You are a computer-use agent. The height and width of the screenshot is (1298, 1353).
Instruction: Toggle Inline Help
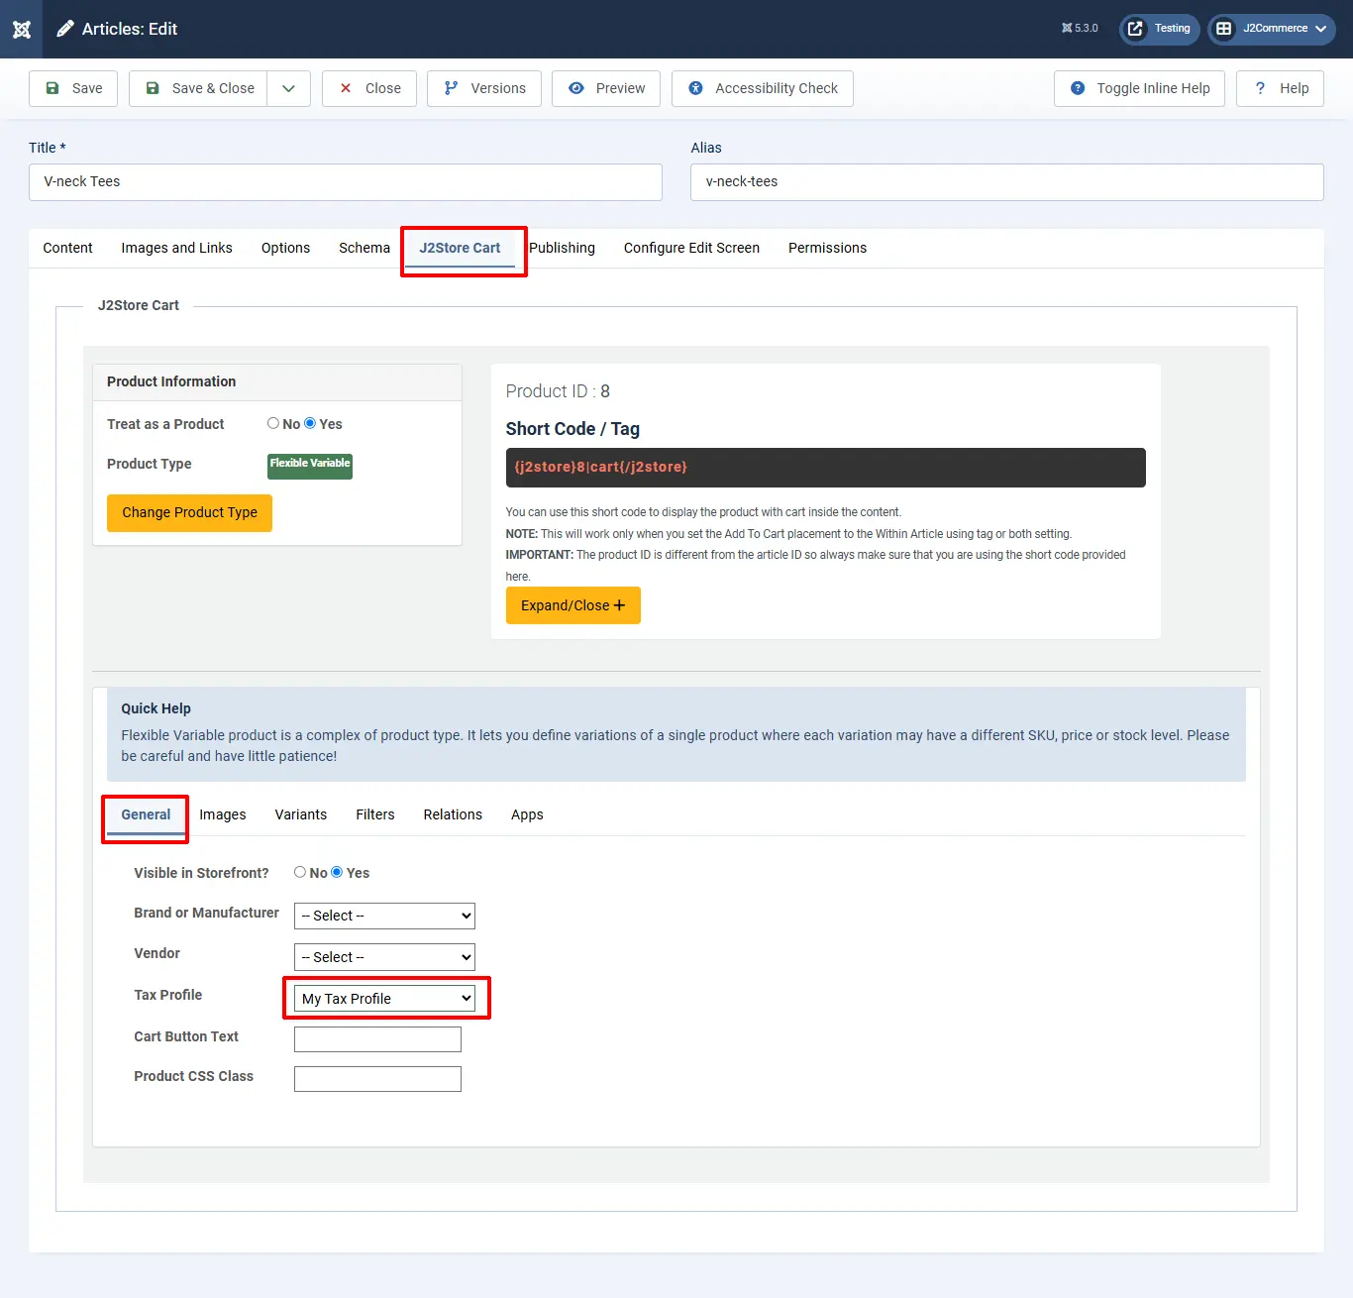1140,88
